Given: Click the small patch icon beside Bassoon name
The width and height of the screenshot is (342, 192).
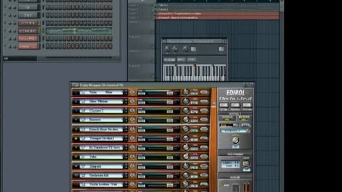Looking at the screenshot, I should click(x=83, y=119).
